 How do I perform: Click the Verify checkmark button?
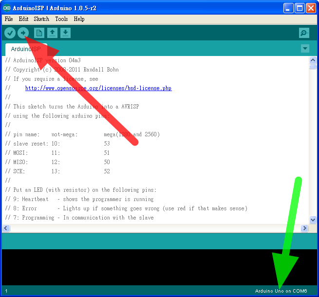10,33
